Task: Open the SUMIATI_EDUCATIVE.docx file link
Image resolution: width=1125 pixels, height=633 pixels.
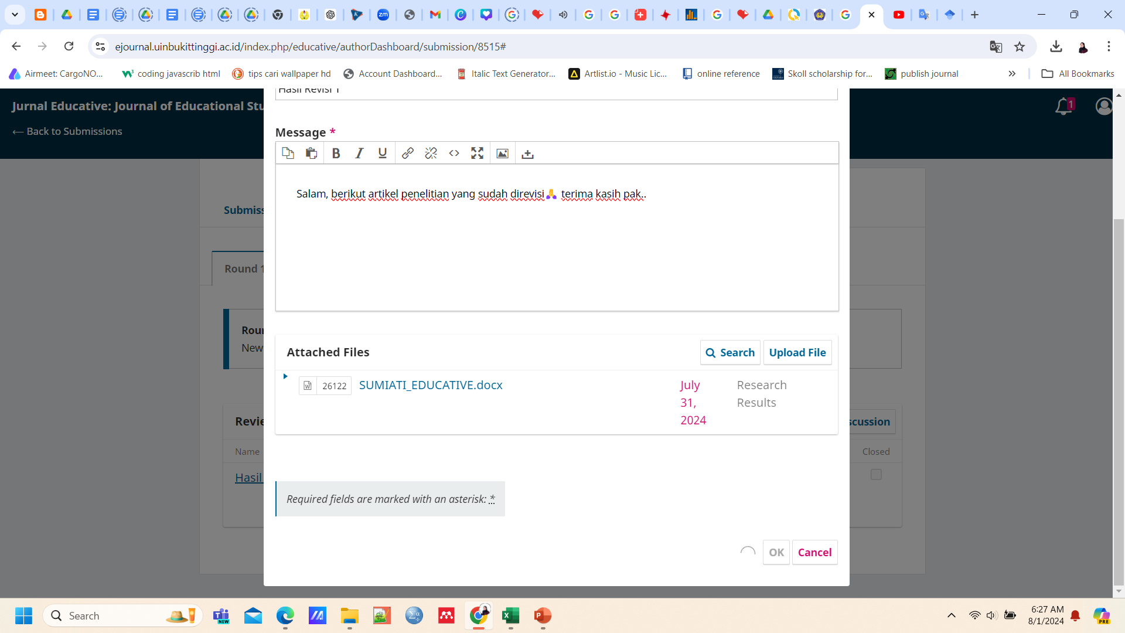Action: (431, 385)
